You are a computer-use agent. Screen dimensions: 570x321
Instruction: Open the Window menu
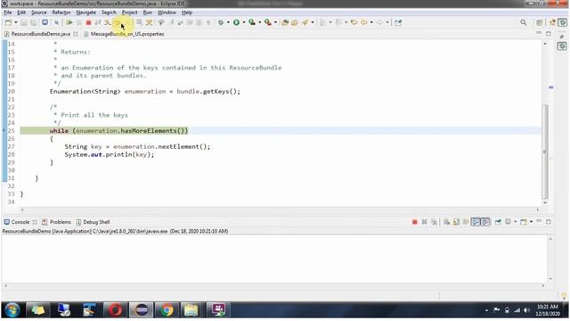click(167, 12)
